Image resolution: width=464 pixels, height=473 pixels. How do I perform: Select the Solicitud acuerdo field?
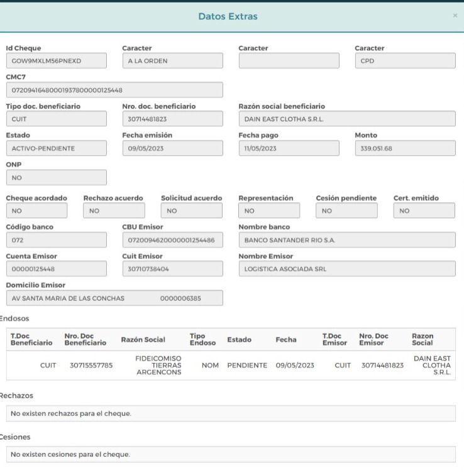[x=192, y=210]
